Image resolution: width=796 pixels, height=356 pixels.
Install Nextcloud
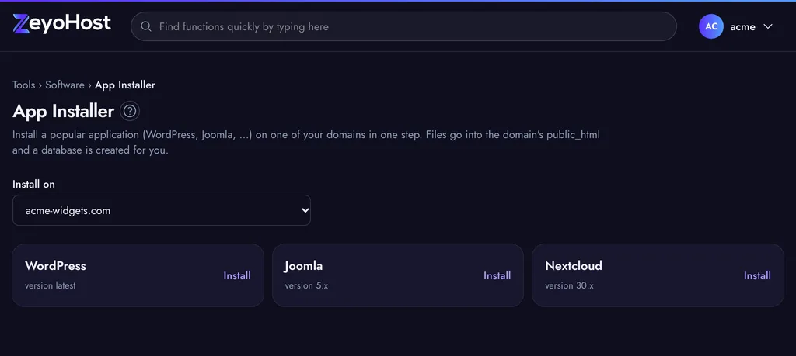pyautogui.click(x=757, y=275)
